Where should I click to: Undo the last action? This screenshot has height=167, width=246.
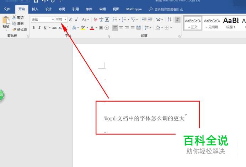44,1
